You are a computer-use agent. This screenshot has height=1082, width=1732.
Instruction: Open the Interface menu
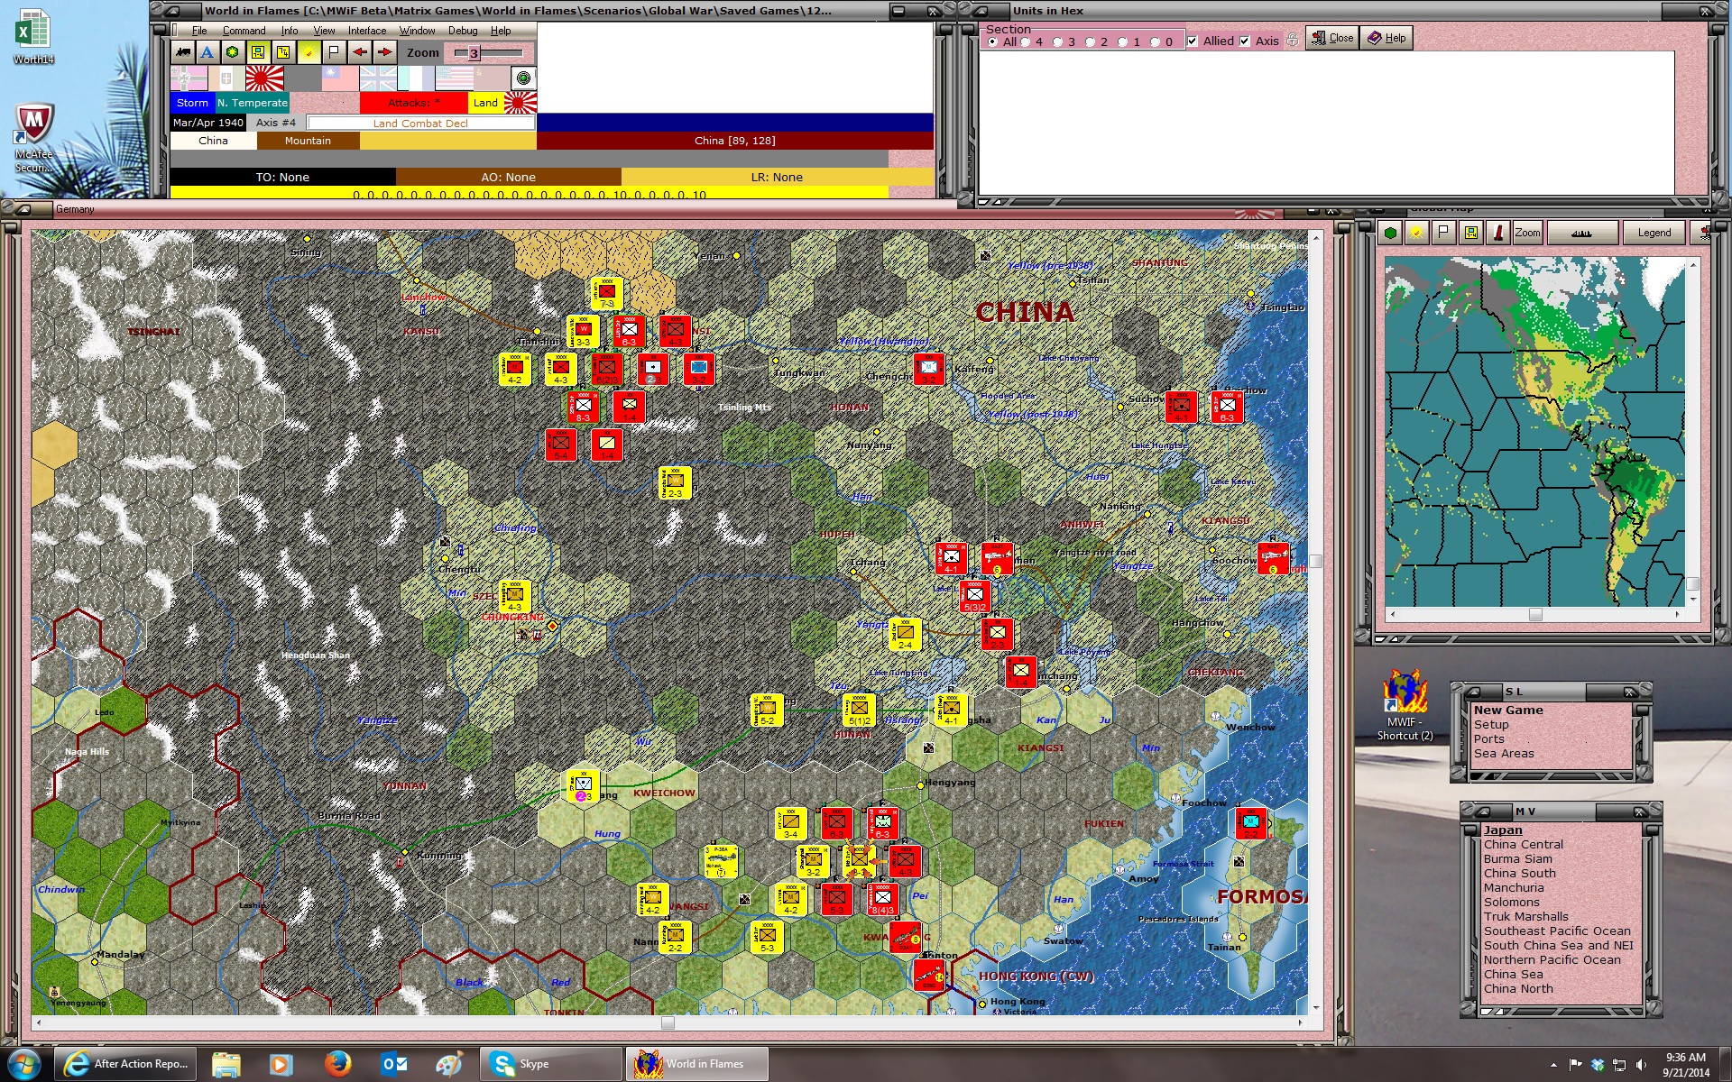(x=366, y=31)
